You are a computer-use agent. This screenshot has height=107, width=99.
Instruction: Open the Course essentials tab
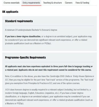click(x=12, y=3)
